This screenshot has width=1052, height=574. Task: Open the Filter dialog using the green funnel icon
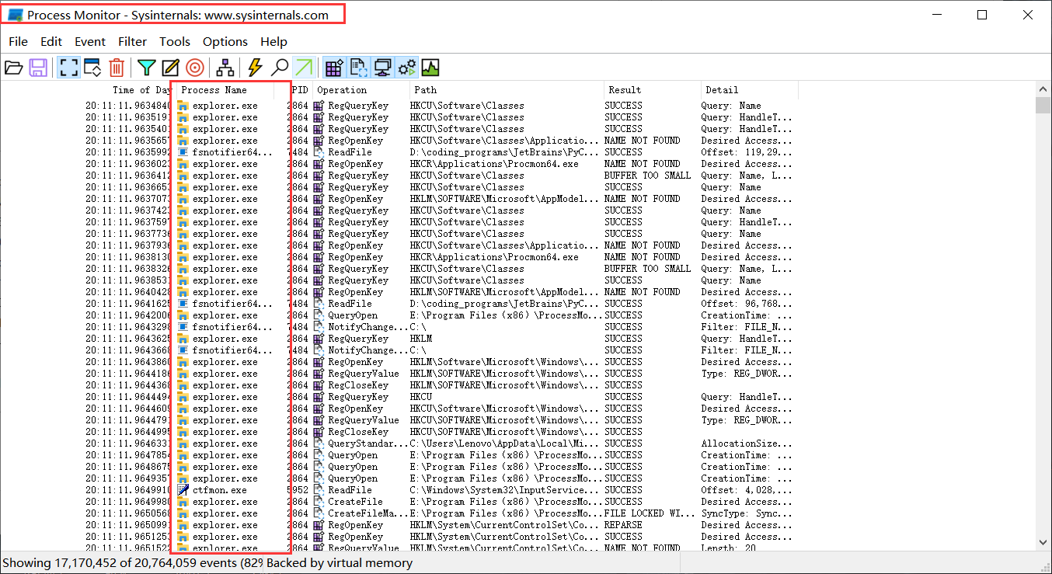point(147,68)
